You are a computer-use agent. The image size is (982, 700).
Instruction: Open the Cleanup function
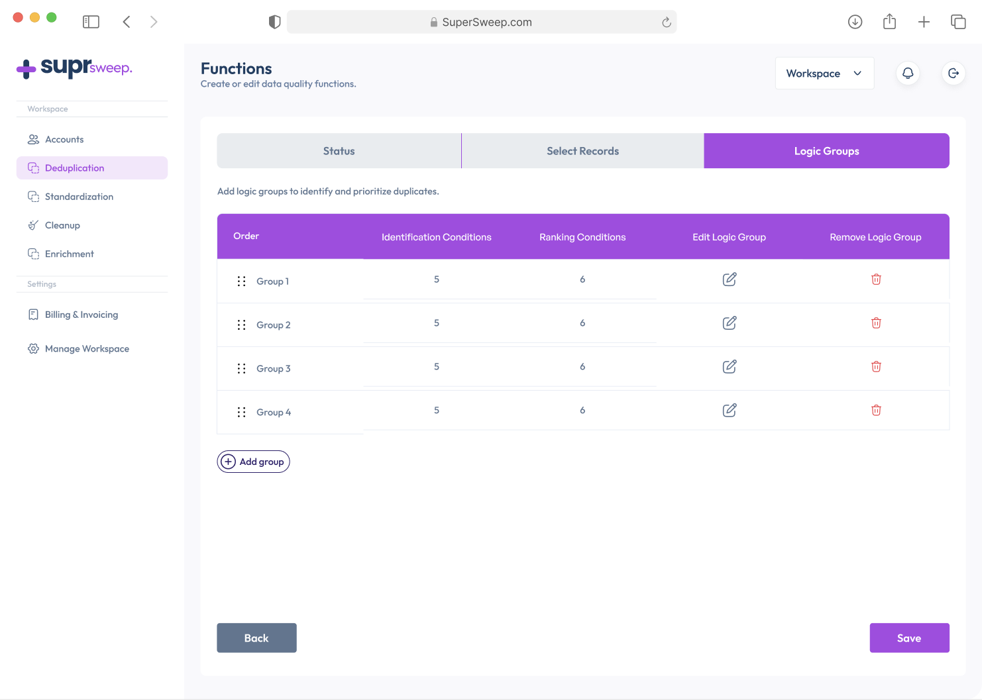pos(62,225)
